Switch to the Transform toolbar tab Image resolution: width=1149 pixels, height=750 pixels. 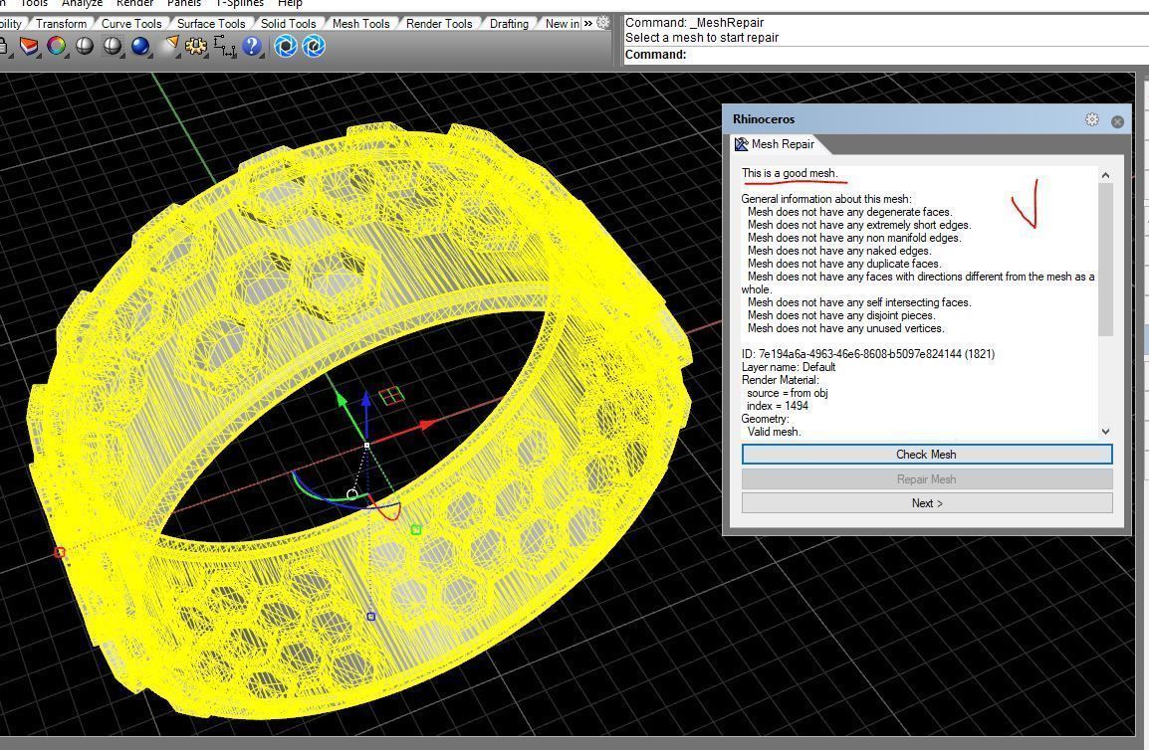point(61,24)
